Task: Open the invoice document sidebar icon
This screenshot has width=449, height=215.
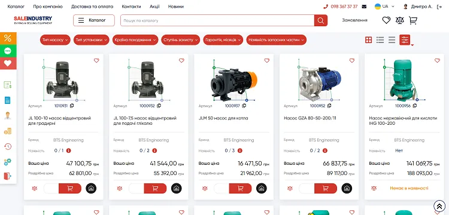Action: tap(8, 85)
